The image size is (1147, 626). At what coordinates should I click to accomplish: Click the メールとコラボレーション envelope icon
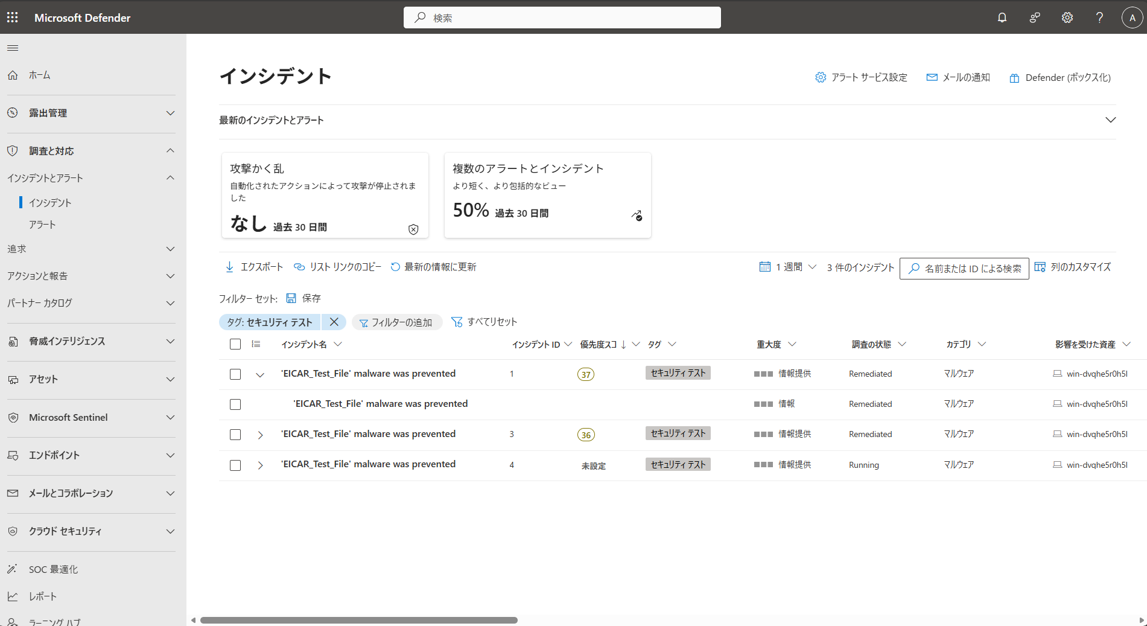tap(13, 493)
